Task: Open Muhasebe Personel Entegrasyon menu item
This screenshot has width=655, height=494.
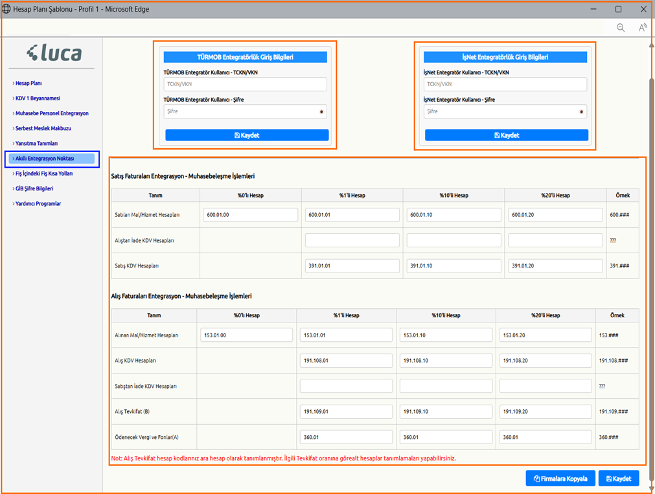Action: pyautogui.click(x=52, y=113)
